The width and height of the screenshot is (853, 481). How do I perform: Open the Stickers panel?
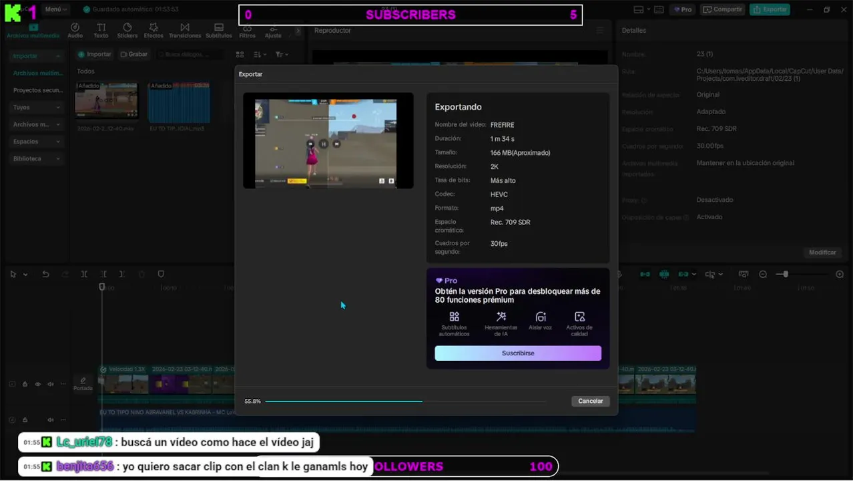(x=127, y=31)
